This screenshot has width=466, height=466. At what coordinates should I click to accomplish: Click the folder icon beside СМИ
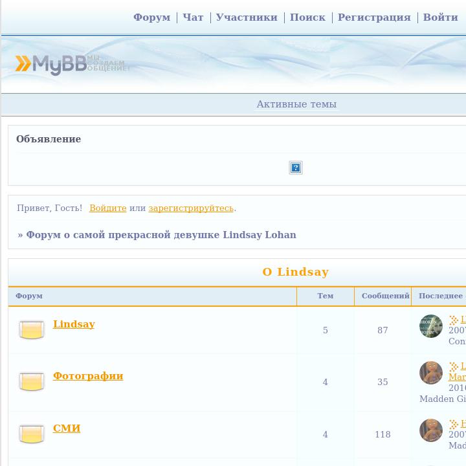[32, 434]
